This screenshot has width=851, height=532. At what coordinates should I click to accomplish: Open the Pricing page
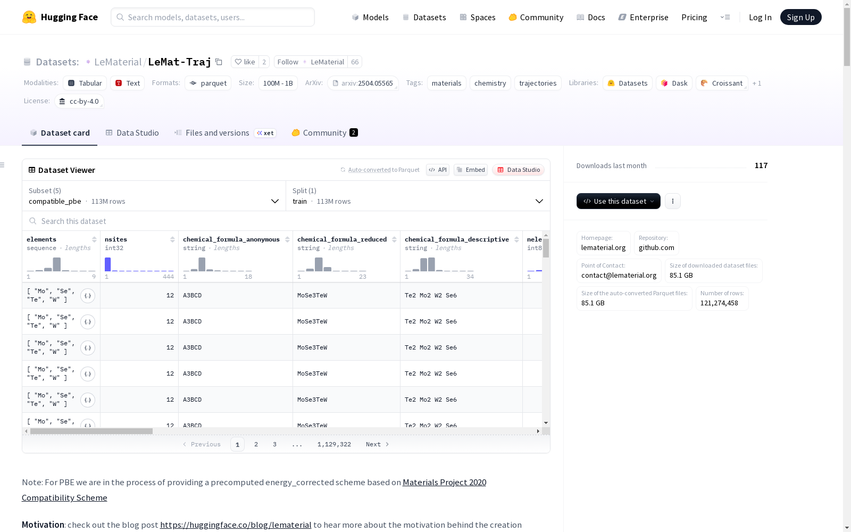tap(694, 17)
